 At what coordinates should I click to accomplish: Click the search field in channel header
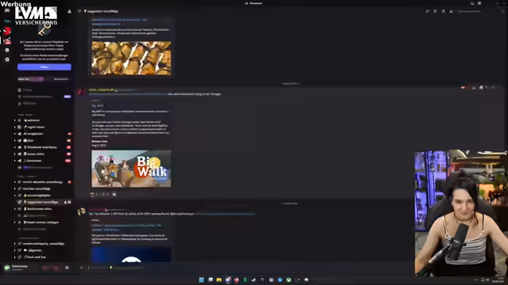[x=469, y=11]
